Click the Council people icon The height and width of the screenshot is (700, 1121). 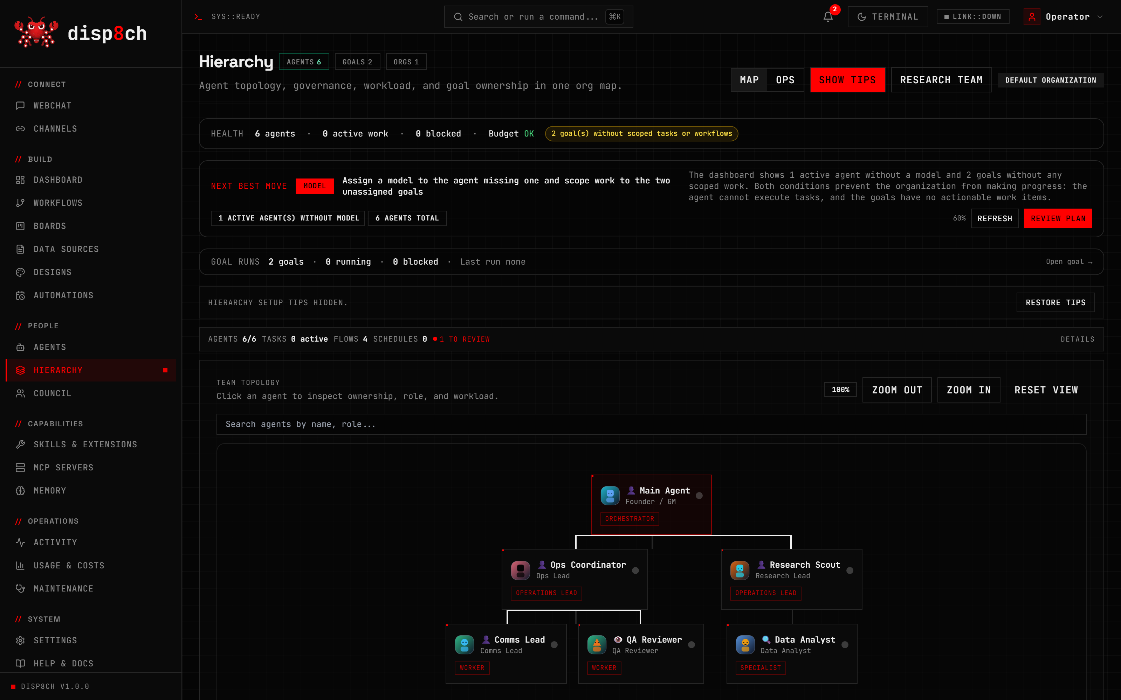tap(20, 393)
